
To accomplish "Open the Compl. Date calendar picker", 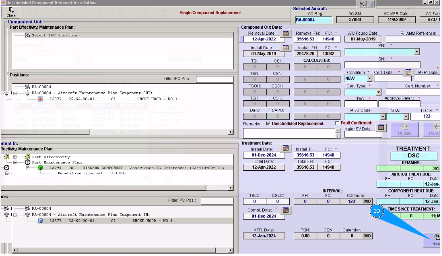I will coord(286,210).
